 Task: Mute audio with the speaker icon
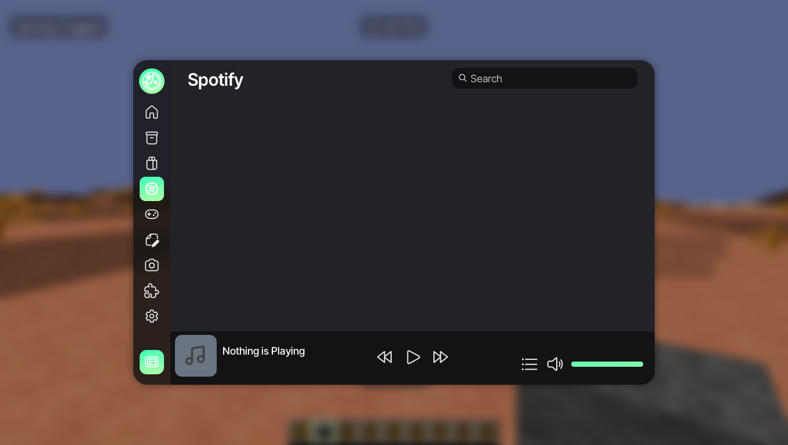coord(554,364)
